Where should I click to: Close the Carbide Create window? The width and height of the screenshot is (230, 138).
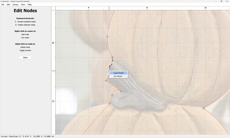click(227, 1)
